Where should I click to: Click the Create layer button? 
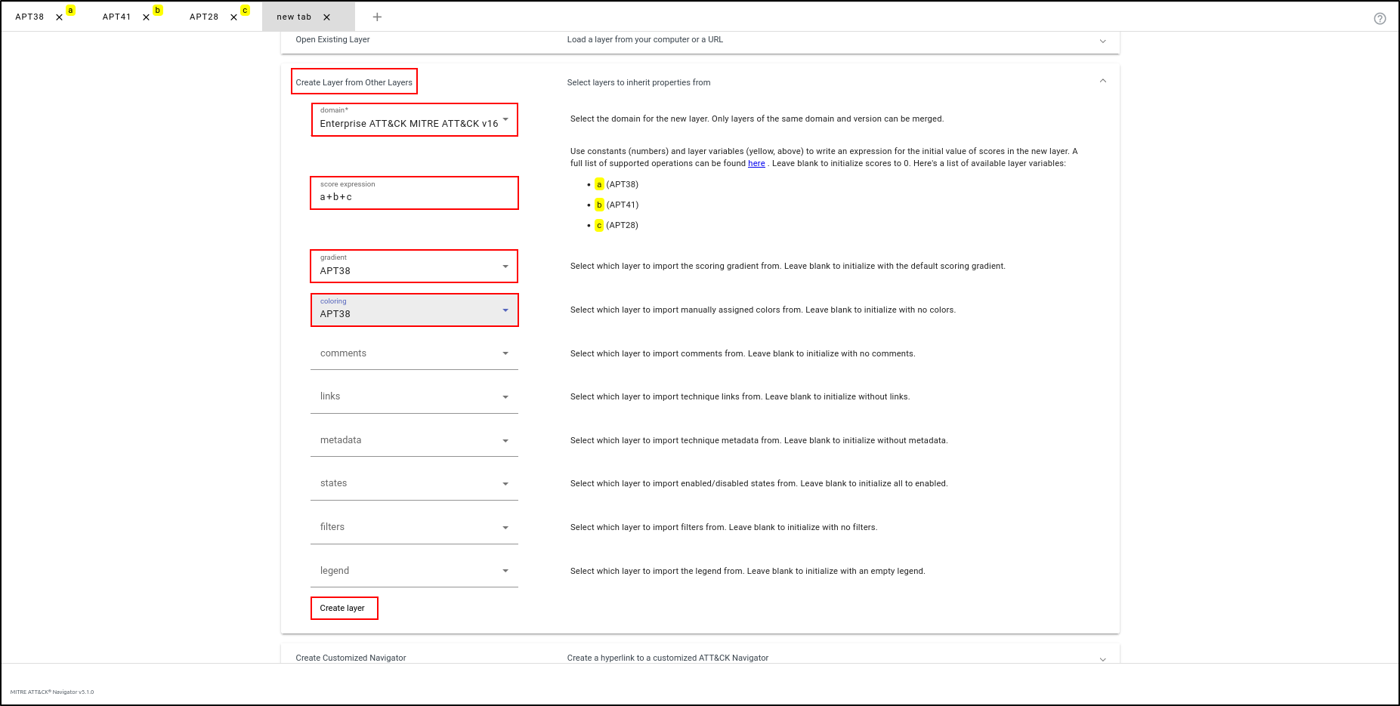tap(343, 608)
